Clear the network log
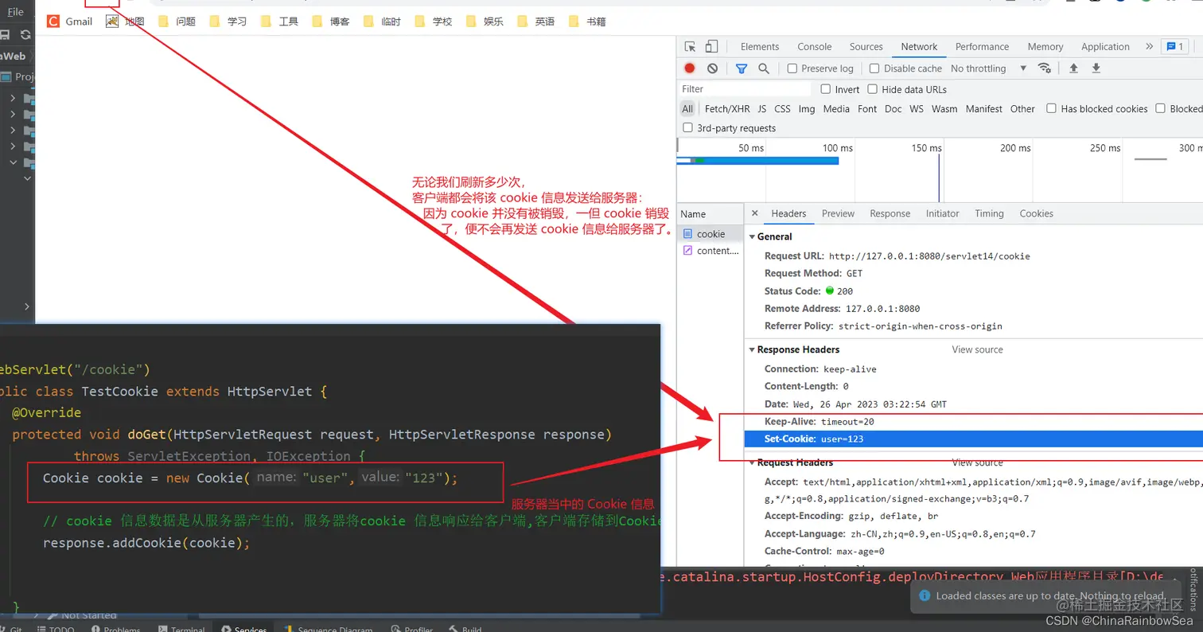 (x=712, y=68)
